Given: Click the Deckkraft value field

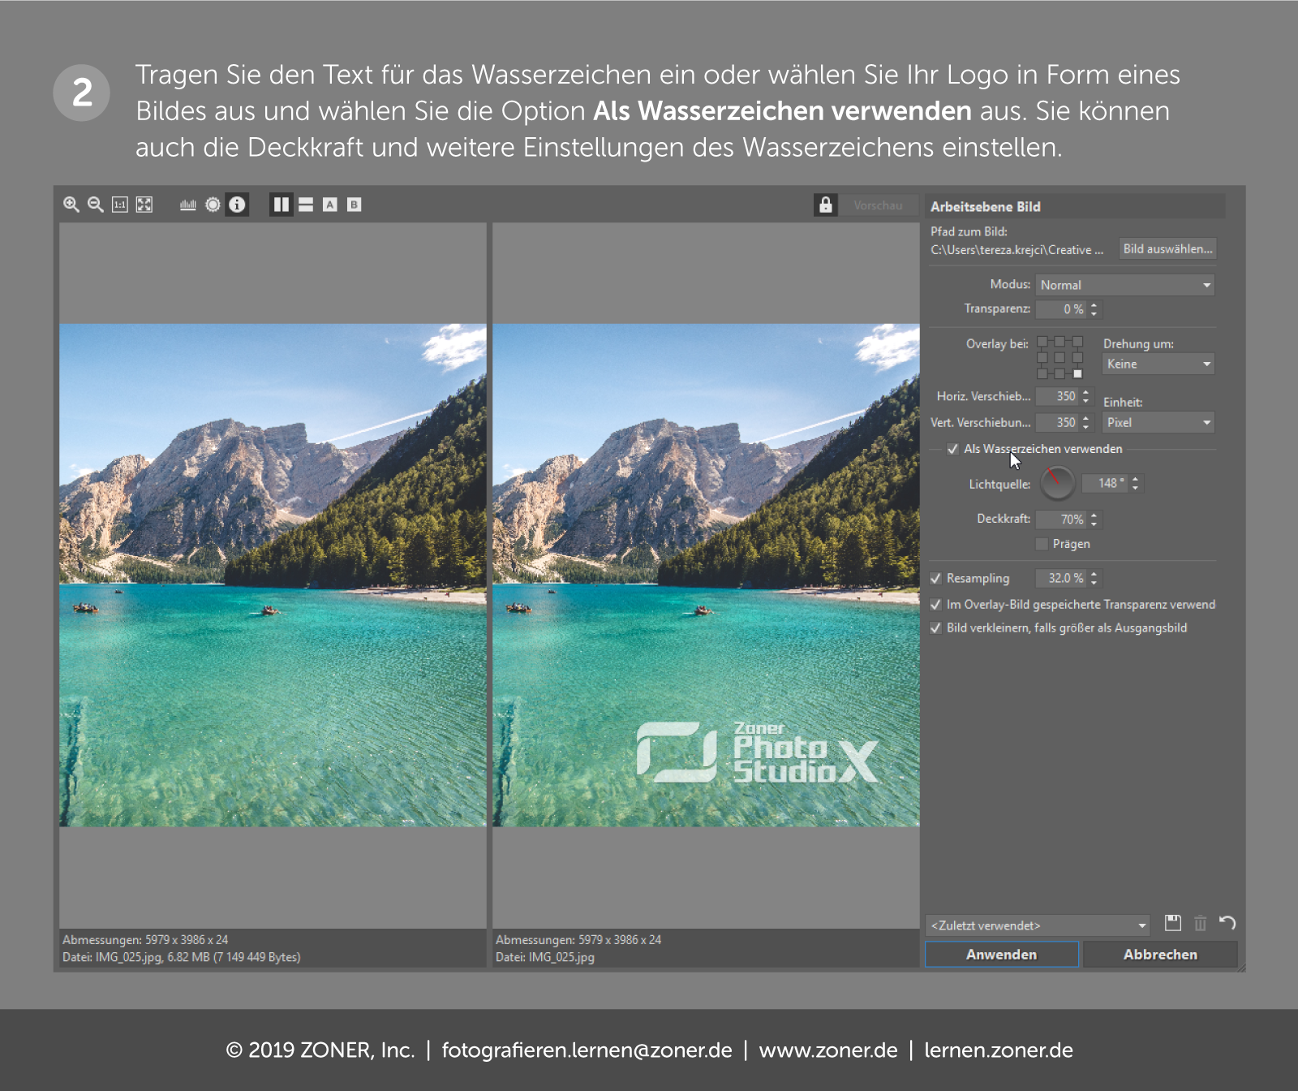Looking at the screenshot, I should pos(1063,520).
